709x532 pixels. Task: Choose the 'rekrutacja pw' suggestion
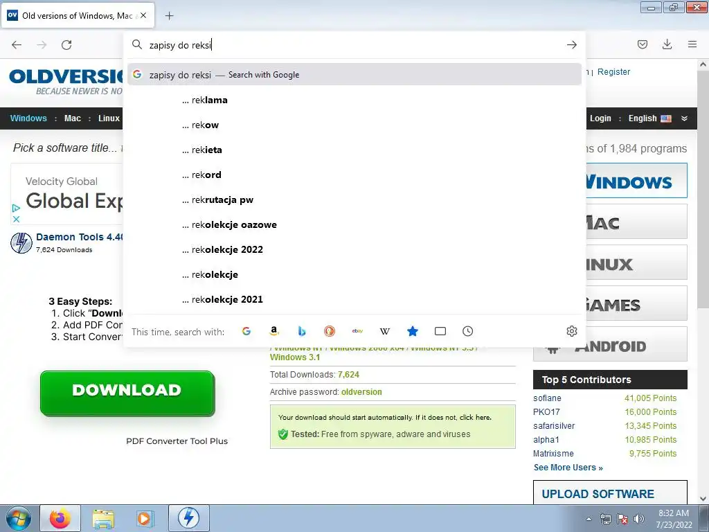(x=354, y=199)
